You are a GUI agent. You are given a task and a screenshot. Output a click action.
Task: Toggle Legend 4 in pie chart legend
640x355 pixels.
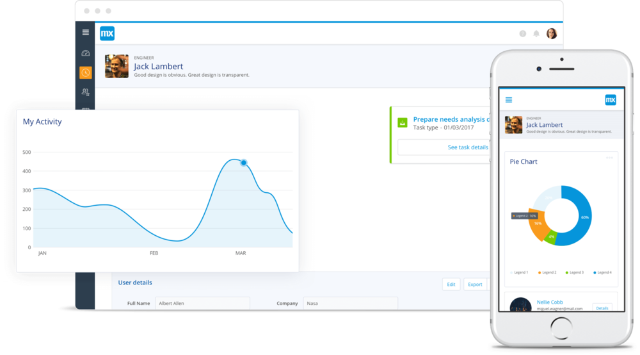(602, 272)
